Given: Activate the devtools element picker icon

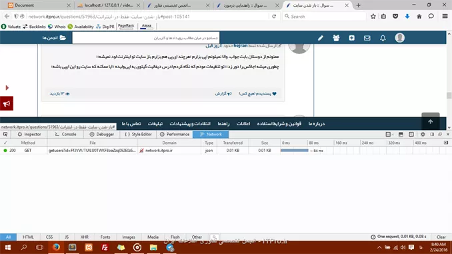Looking at the screenshot, I should pos(5,135).
